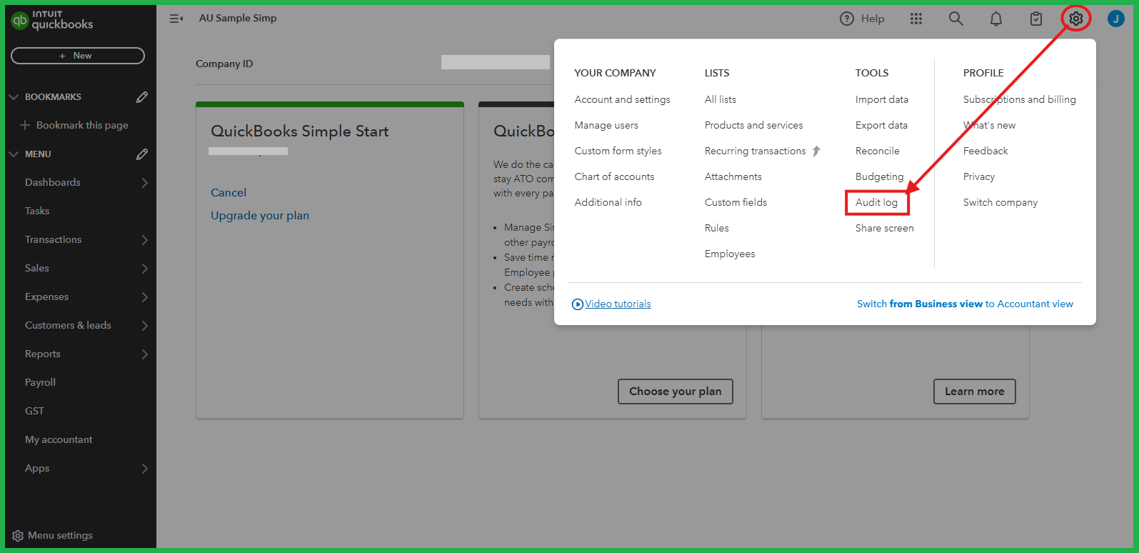1139x553 pixels.
Task: Collapse the BOOKMARKS section
Action: 14,96
